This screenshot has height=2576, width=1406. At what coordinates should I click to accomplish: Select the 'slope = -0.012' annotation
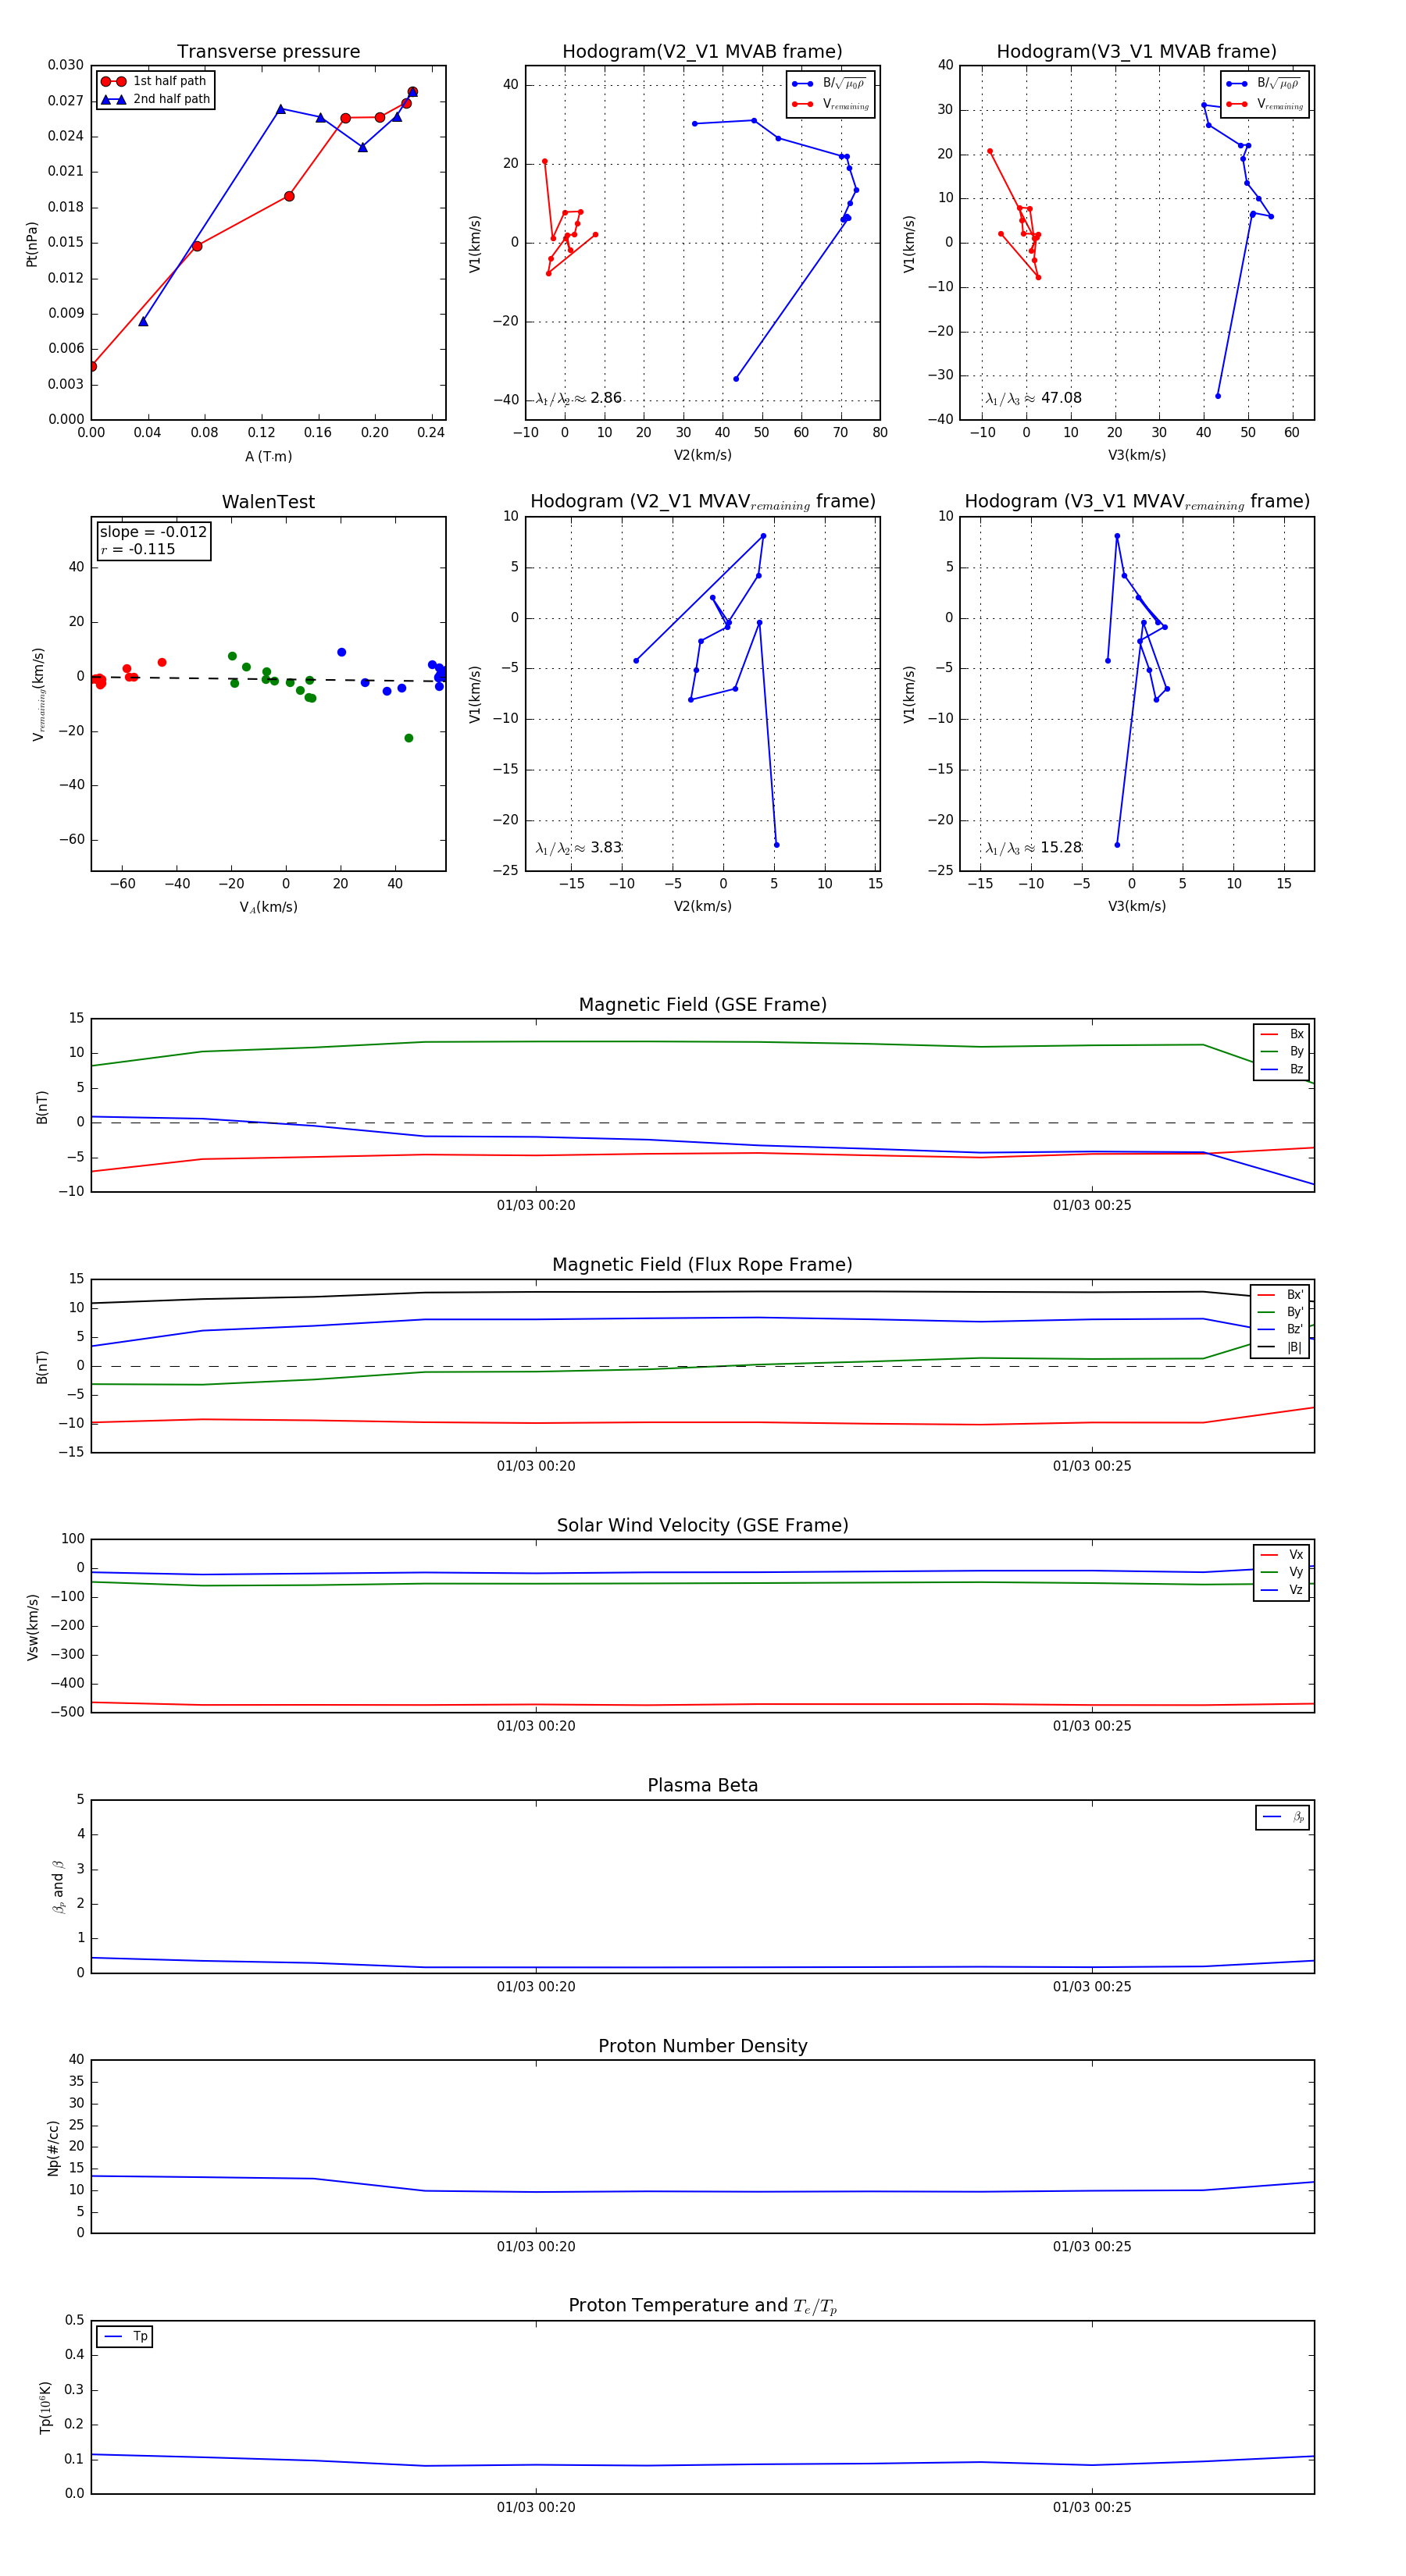153,532
